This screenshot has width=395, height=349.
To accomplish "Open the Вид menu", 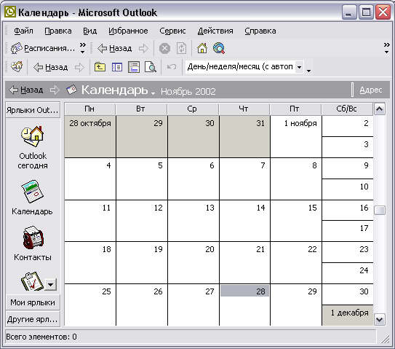I will pos(90,31).
